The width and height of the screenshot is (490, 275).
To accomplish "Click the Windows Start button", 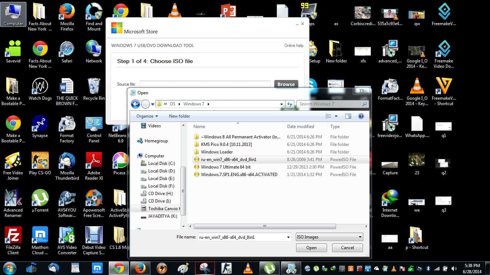I will 9,268.
